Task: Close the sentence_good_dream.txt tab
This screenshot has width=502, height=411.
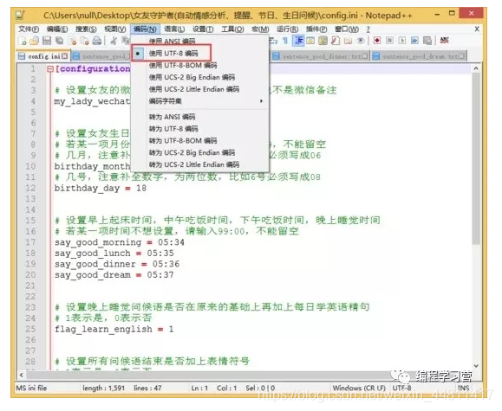Action: pos(461,56)
